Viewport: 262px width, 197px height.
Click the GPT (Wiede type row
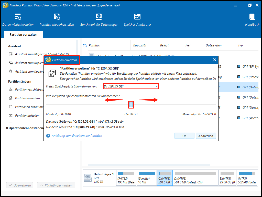(x=248, y=118)
